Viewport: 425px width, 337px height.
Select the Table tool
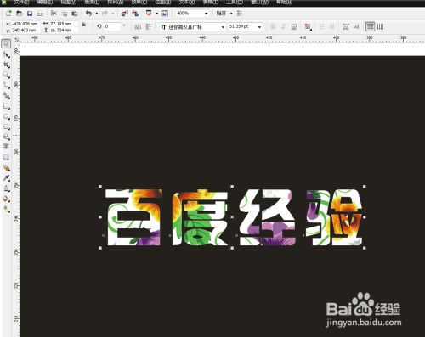6,157
